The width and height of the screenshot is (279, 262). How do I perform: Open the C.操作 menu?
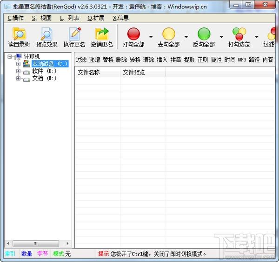pos(15,18)
